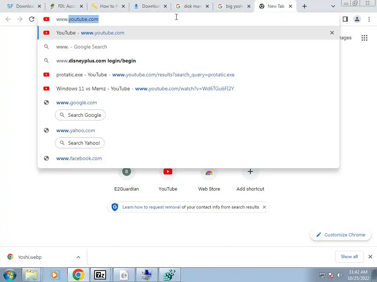This screenshot has width=377, height=282.
Task: Close the SF Download tab
Action: click(x=39, y=6)
